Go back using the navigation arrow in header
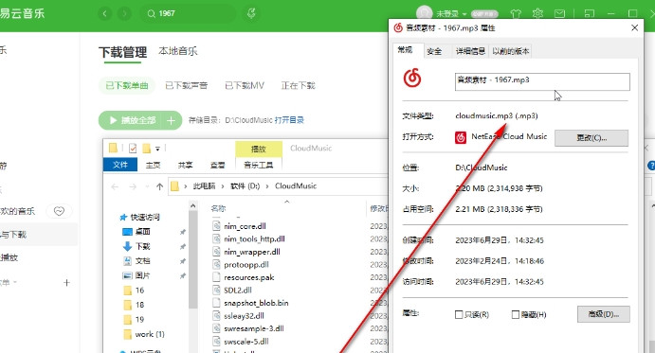 pyautogui.click(x=105, y=14)
